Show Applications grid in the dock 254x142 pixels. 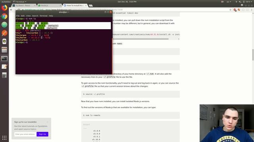click(4, 138)
